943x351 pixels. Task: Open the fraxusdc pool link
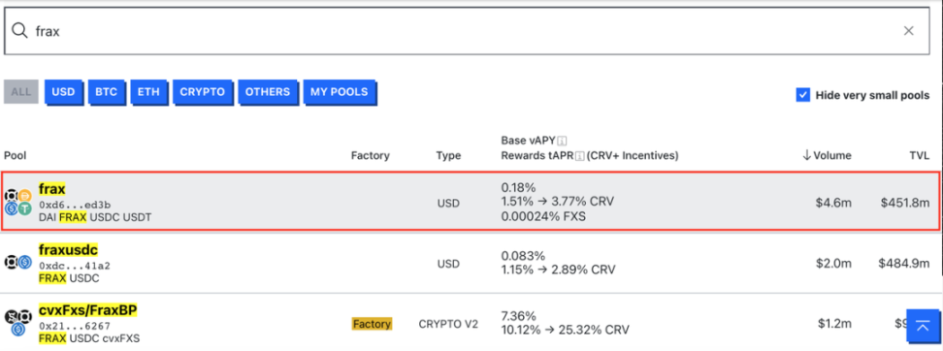(x=68, y=249)
